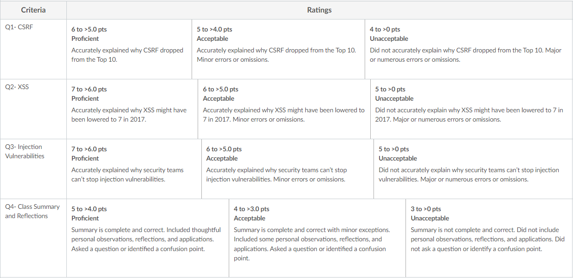The height and width of the screenshot is (278, 573).
Task: Choose Q4 Acceptable 4 to >3.0 pts rating
Action: (x=317, y=238)
